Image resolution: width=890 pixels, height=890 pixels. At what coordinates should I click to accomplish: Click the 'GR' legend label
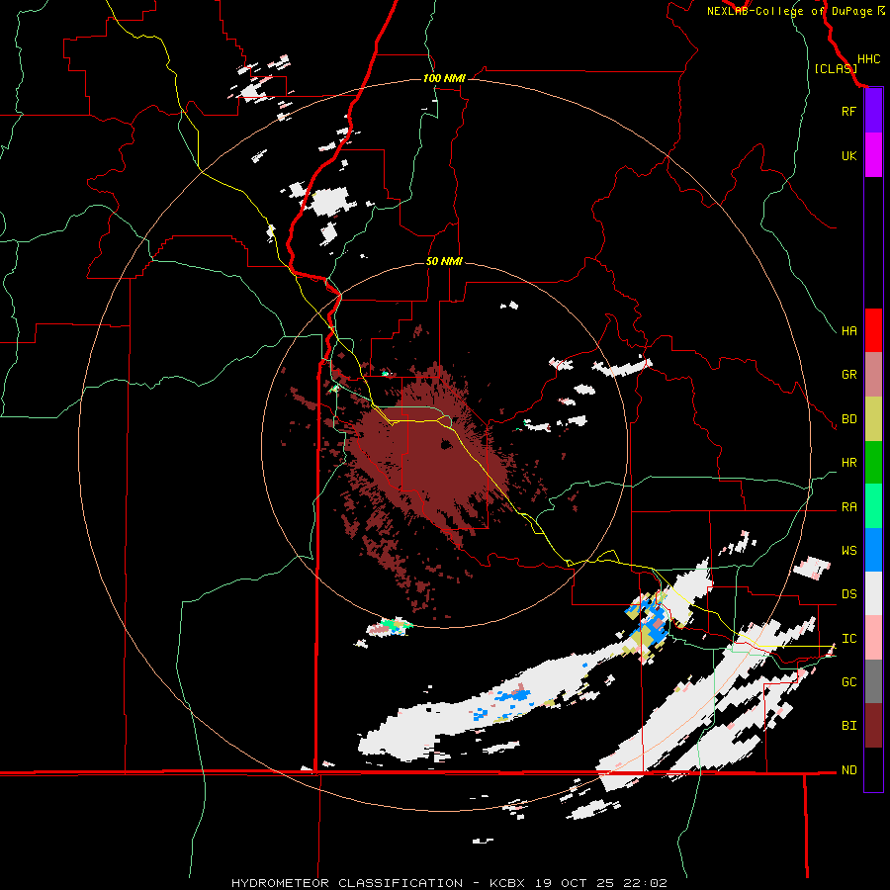click(x=849, y=375)
